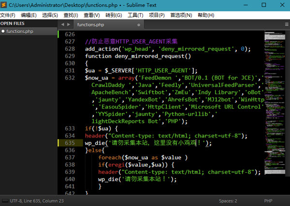This screenshot has height=206, width=290.
Task: Click line number 627 in the gutter
Action: [70, 41]
